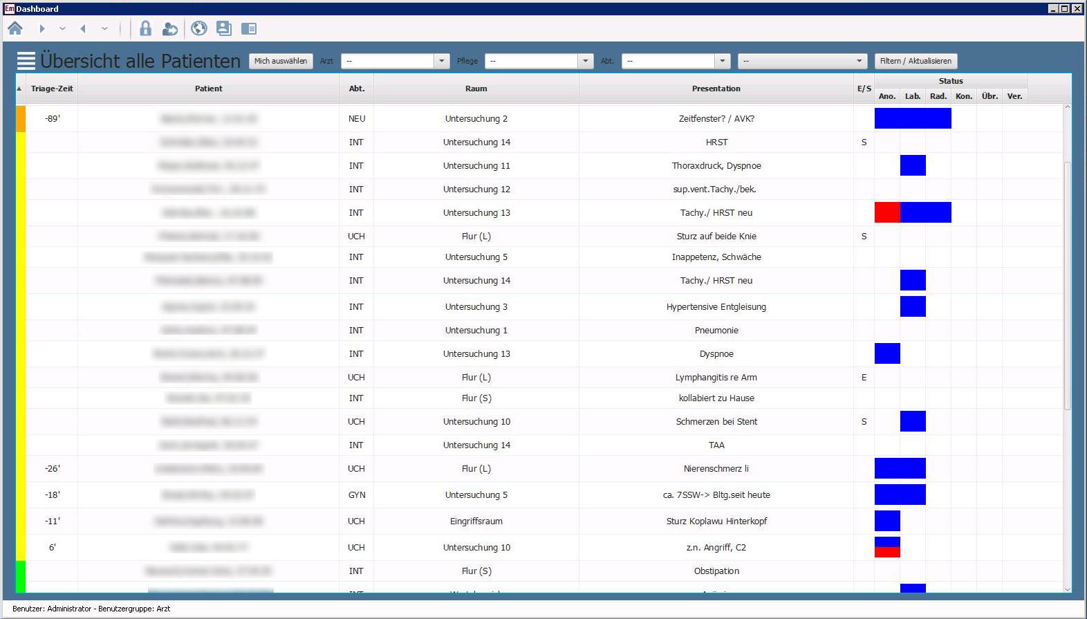This screenshot has height=619, width=1087.
Task: Click 'Filtern / Aktualisieren' button
Action: 916,61
